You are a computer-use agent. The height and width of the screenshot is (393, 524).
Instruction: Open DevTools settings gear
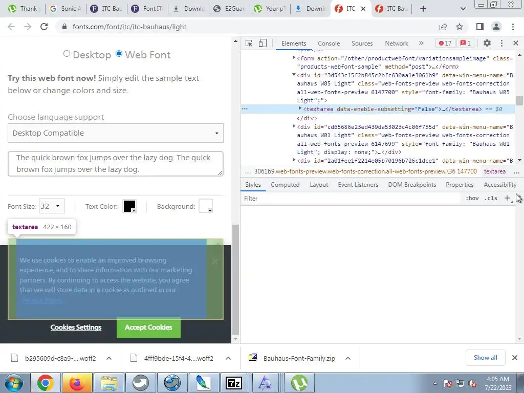point(487,43)
